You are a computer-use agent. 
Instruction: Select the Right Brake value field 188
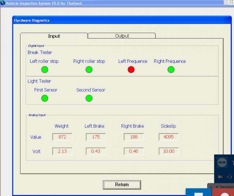(x=134, y=137)
